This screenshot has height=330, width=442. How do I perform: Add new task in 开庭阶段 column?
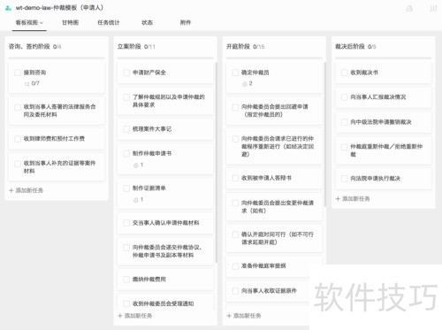pyautogui.click(x=244, y=316)
